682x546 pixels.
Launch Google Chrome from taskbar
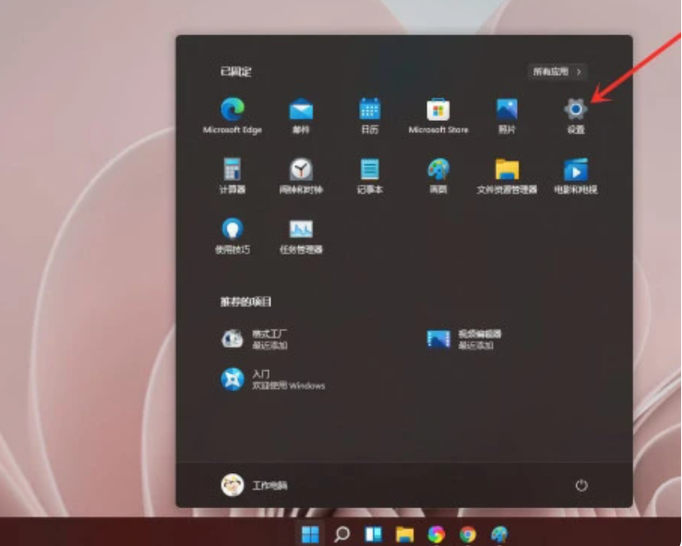pyautogui.click(x=468, y=534)
